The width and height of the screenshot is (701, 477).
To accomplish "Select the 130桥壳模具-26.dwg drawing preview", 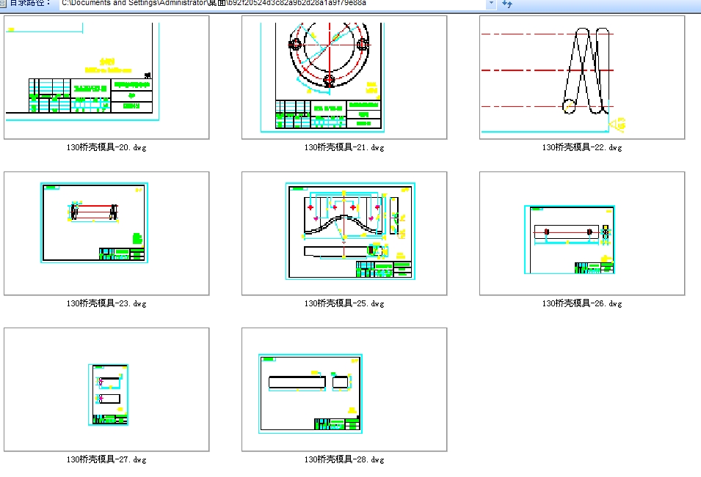I will point(582,233).
